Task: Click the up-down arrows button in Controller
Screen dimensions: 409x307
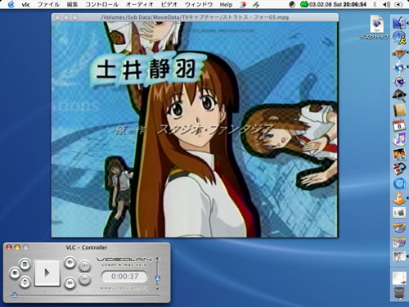Action: [x=25, y=282]
